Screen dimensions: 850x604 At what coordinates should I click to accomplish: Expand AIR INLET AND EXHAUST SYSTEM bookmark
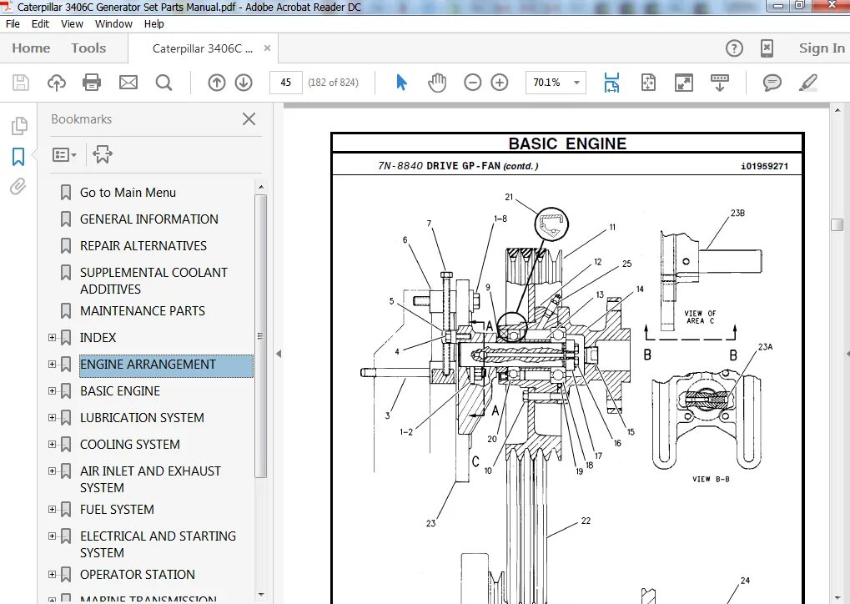[x=52, y=471]
